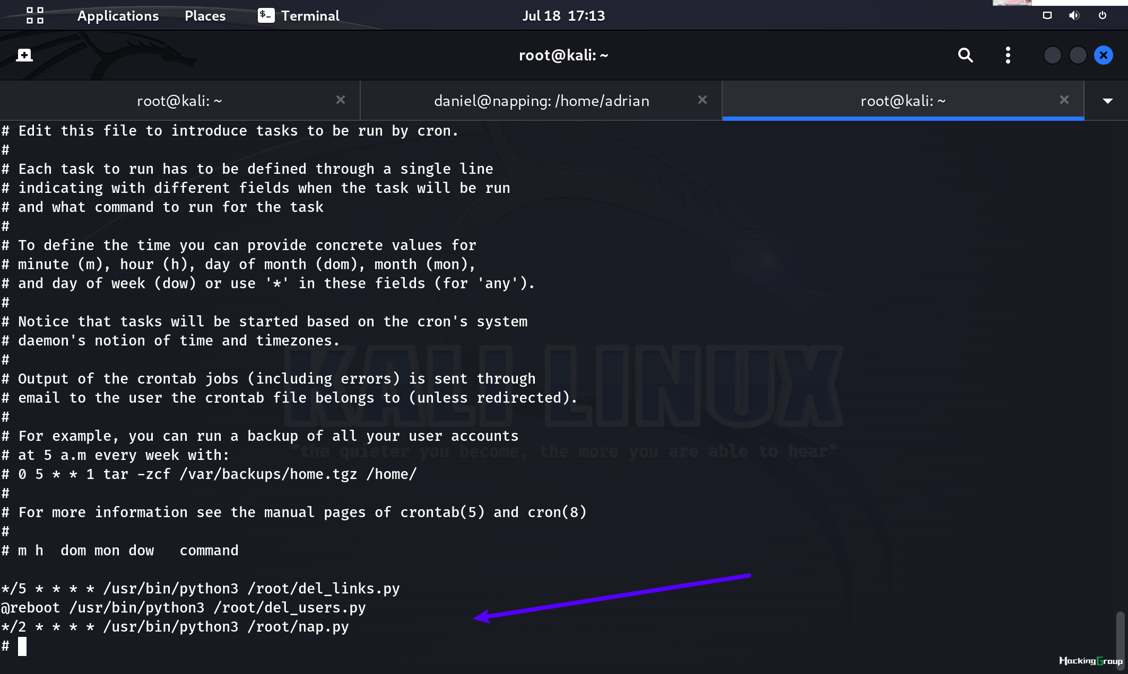Image resolution: width=1128 pixels, height=674 pixels.
Task: Click the 'crontab(5) and cron(8)' line
Action: [294, 512]
